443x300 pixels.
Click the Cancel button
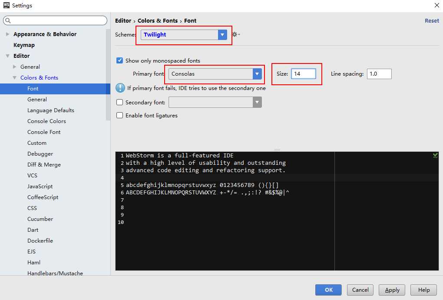pyautogui.click(x=360, y=290)
